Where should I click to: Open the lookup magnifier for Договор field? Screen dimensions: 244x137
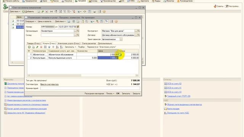point(138,35)
